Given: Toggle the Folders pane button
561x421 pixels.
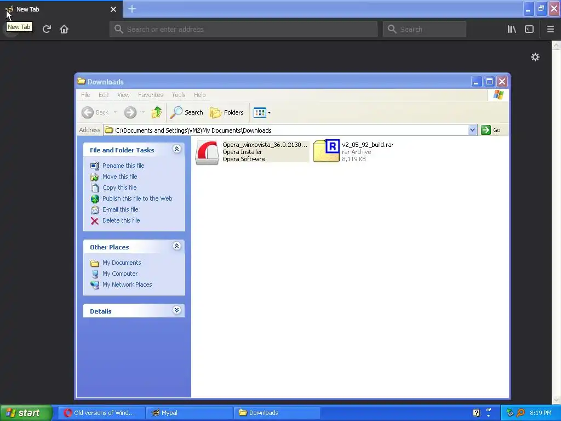Looking at the screenshot, I should (226, 112).
